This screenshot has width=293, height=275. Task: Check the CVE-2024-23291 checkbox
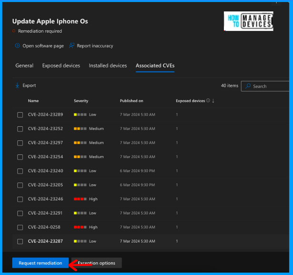point(20,213)
